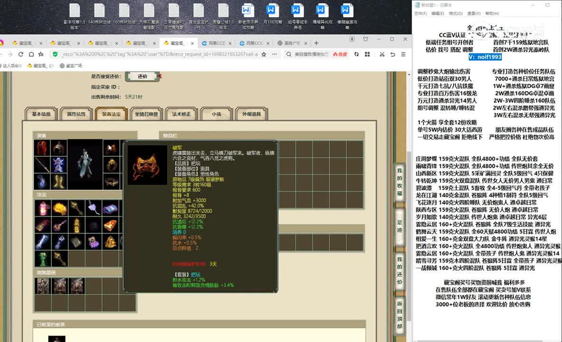
Task: Reload the page with browser refresh icon
Action: point(21,54)
